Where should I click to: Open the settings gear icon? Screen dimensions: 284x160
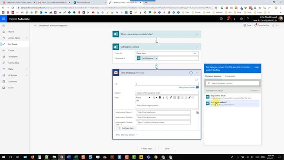click(241, 19)
